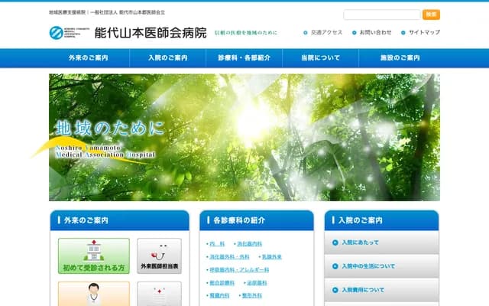Click the 入院のご案内 panel heading on the right
The image size is (489, 306).
click(381, 220)
